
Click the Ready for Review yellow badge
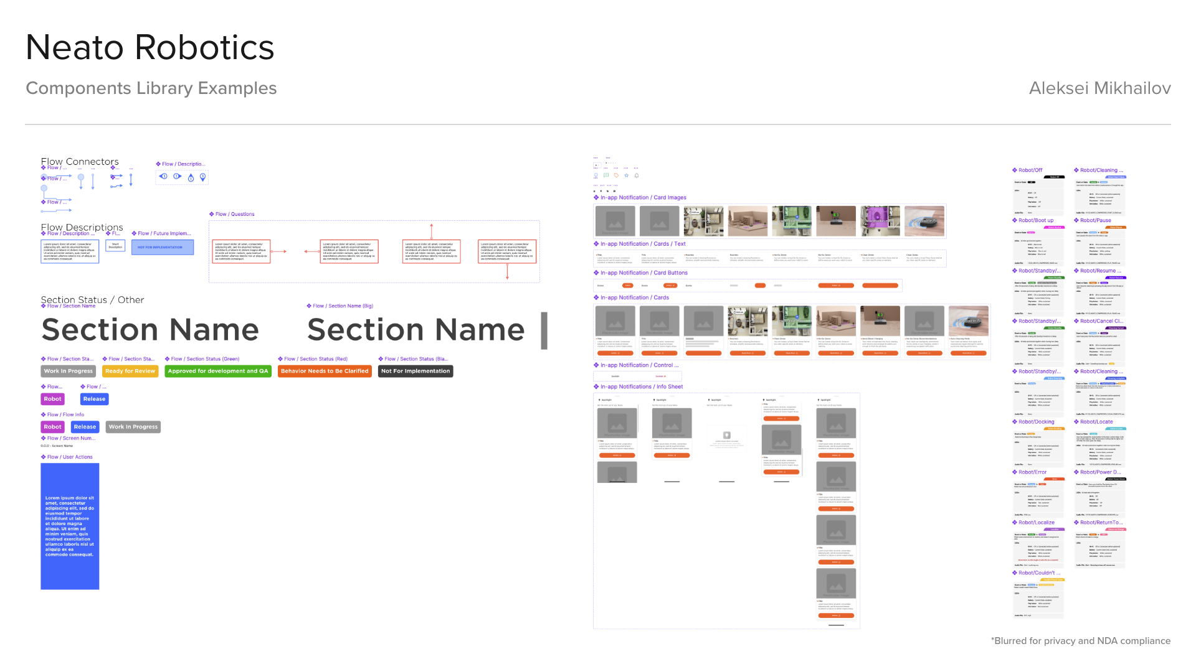pyautogui.click(x=130, y=371)
